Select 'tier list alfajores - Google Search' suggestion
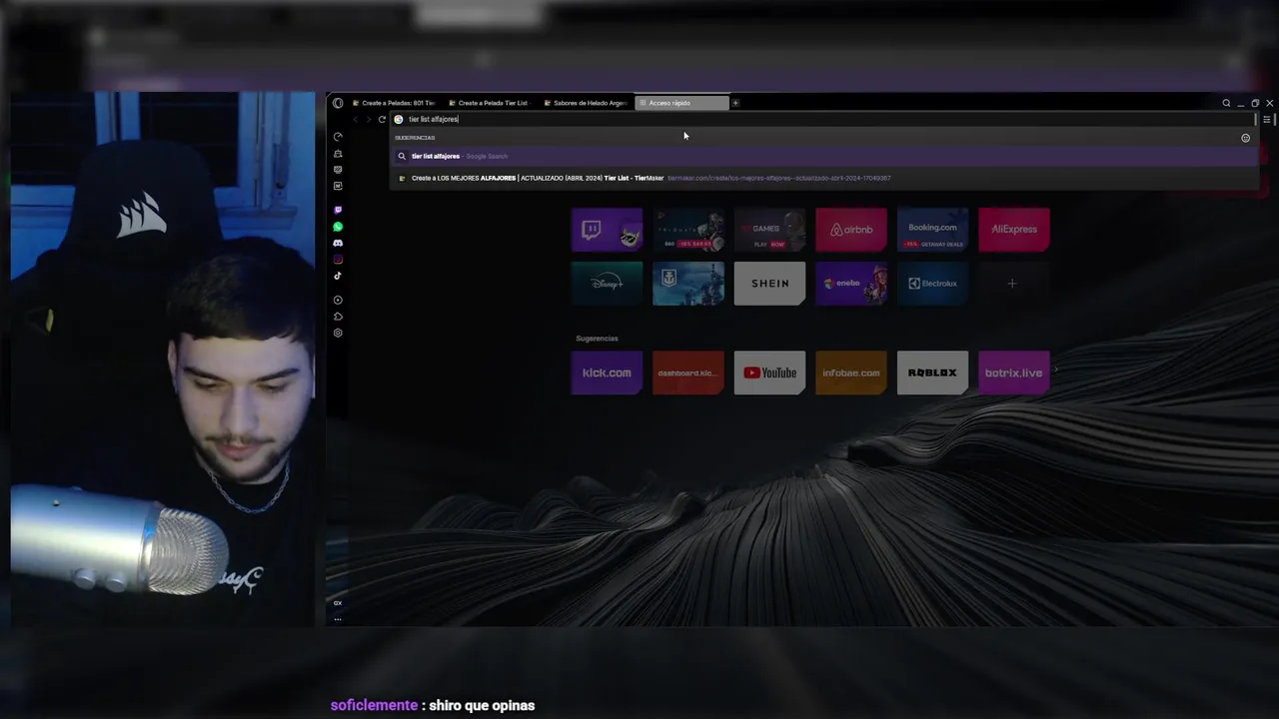The height and width of the screenshot is (719, 1279). pyautogui.click(x=824, y=156)
